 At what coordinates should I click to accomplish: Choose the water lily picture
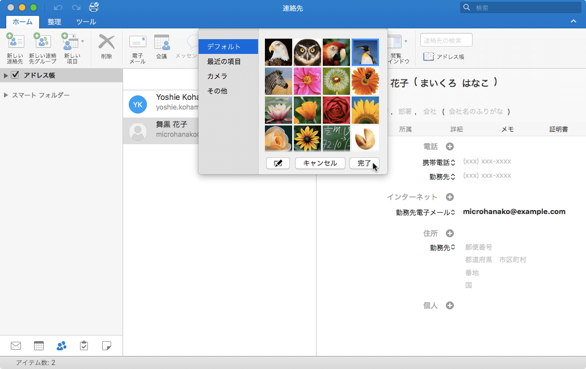click(279, 110)
